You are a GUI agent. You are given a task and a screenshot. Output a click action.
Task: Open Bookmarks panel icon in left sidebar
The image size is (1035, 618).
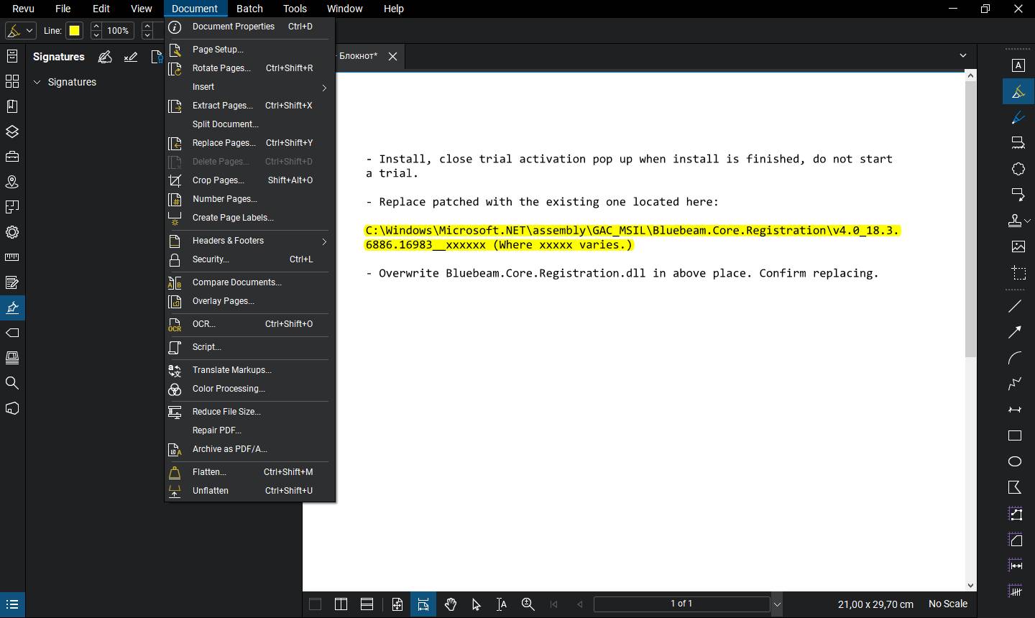(12, 106)
